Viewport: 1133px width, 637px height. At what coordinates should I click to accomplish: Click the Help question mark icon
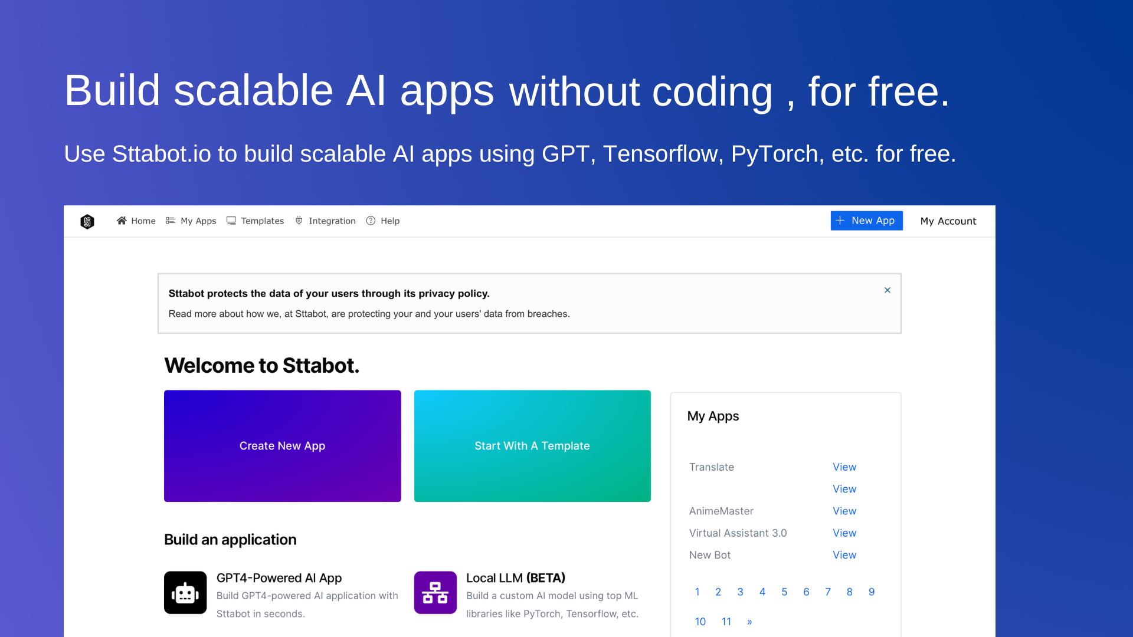(371, 221)
